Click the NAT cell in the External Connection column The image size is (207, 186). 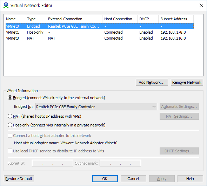[52, 38]
